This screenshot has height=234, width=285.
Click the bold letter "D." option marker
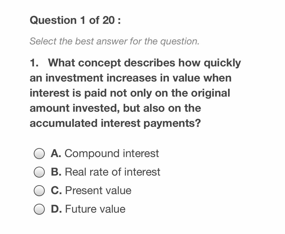pyautogui.click(x=56, y=209)
